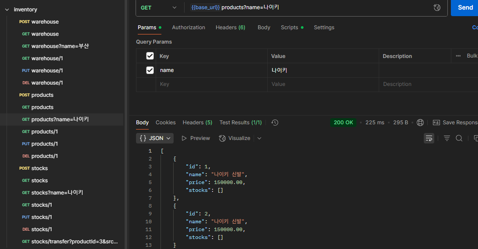478x249 pixels.
Task: Open params table column options (three dots)
Action: click(x=458, y=56)
